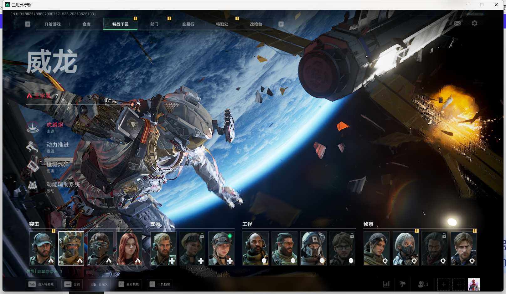The height and width of the screenshot is (294, 506).
Task: Select the 工程 operator with orange glasses
Action: (284, 248)
